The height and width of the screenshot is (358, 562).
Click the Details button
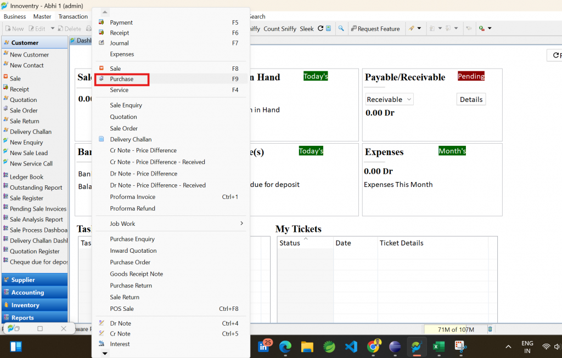[471, 99]
